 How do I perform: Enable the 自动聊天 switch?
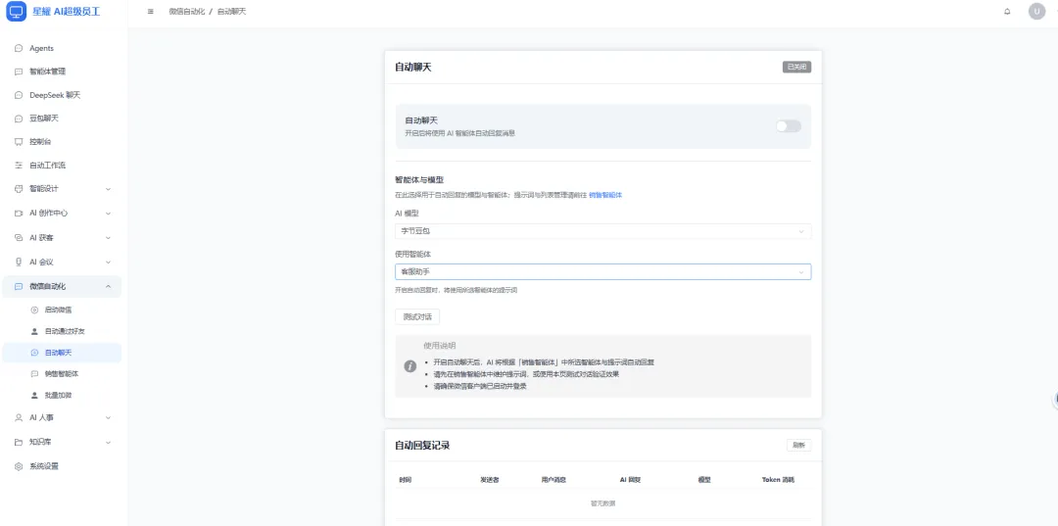coord(788,126)
